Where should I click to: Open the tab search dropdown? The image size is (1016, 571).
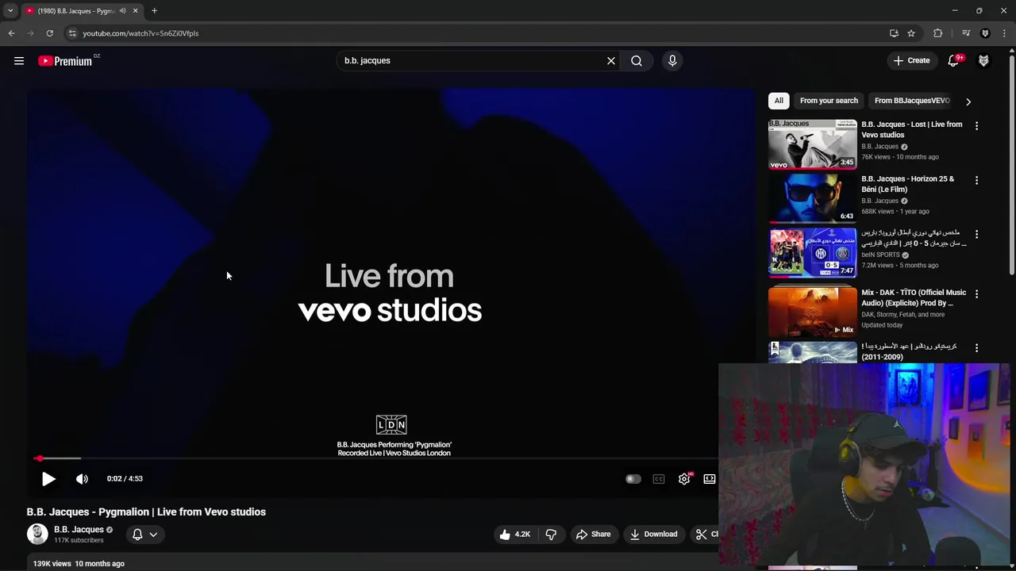pos(10,11)
